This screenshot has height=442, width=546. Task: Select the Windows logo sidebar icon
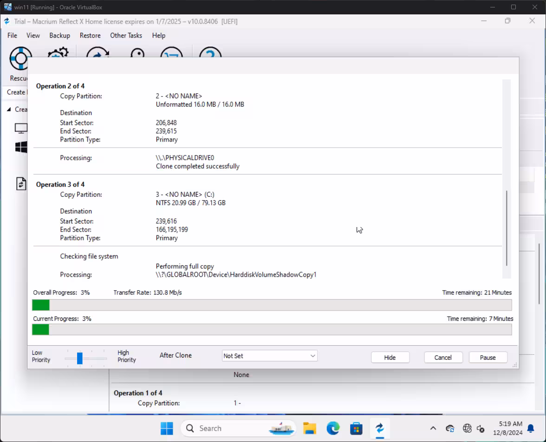pyautogui.click(x=21, y=147)
